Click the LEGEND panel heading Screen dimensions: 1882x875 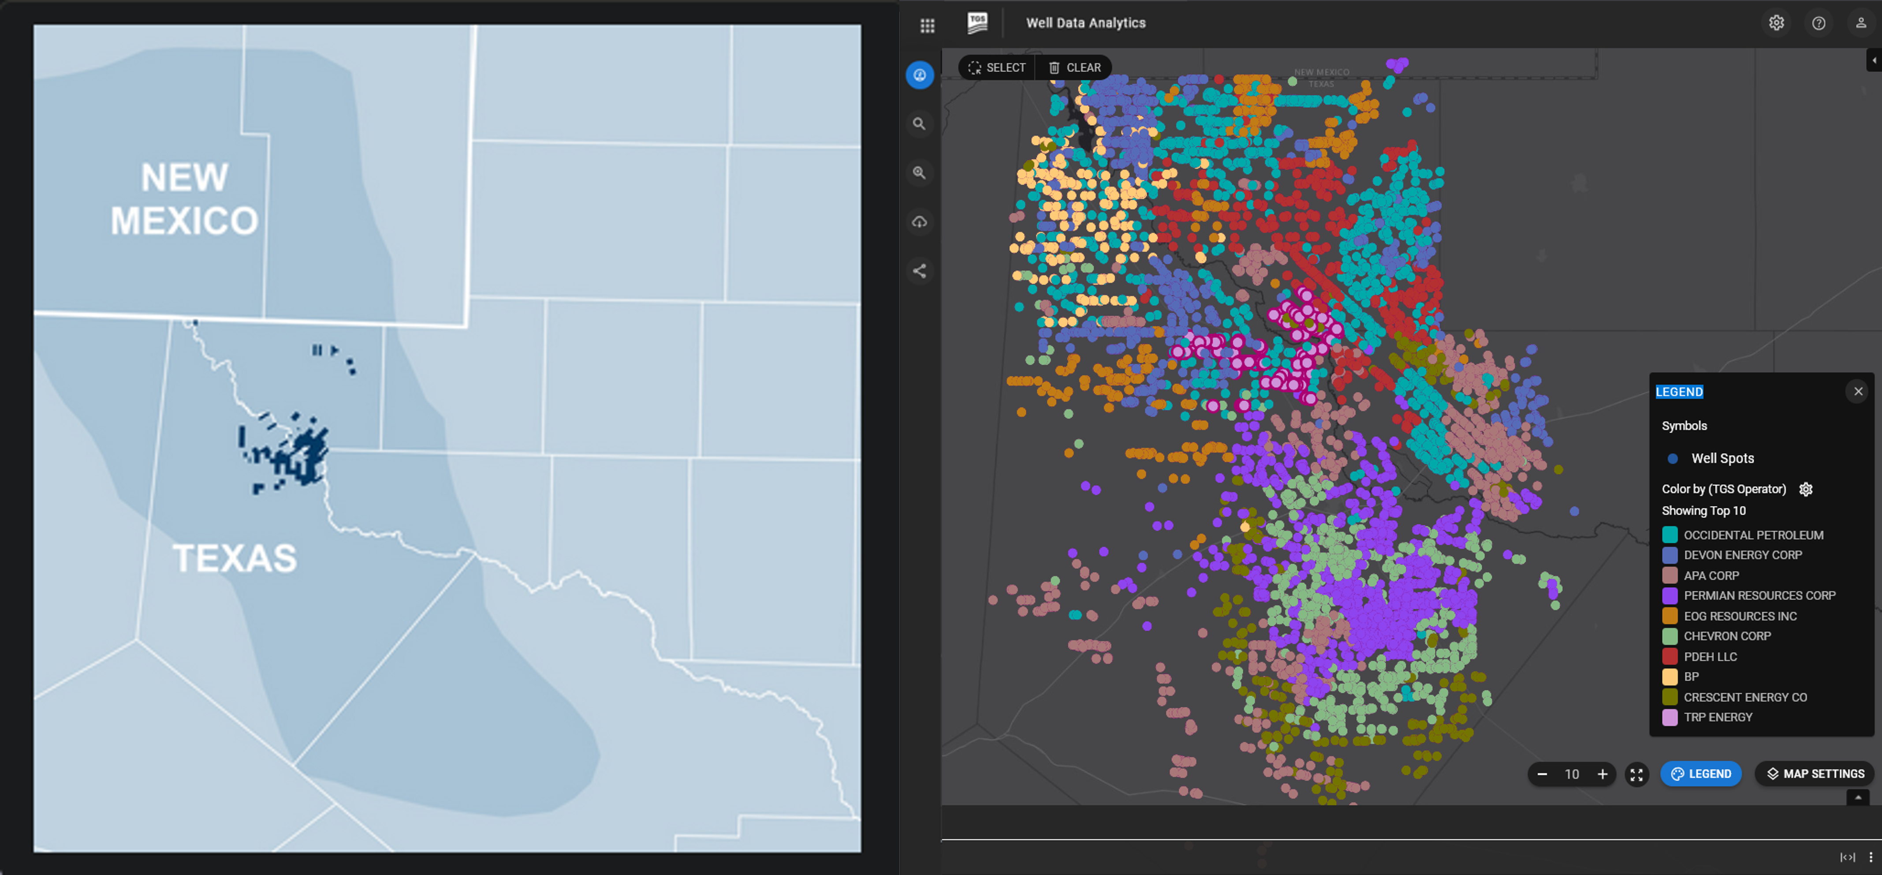(x=1679, y=392)
